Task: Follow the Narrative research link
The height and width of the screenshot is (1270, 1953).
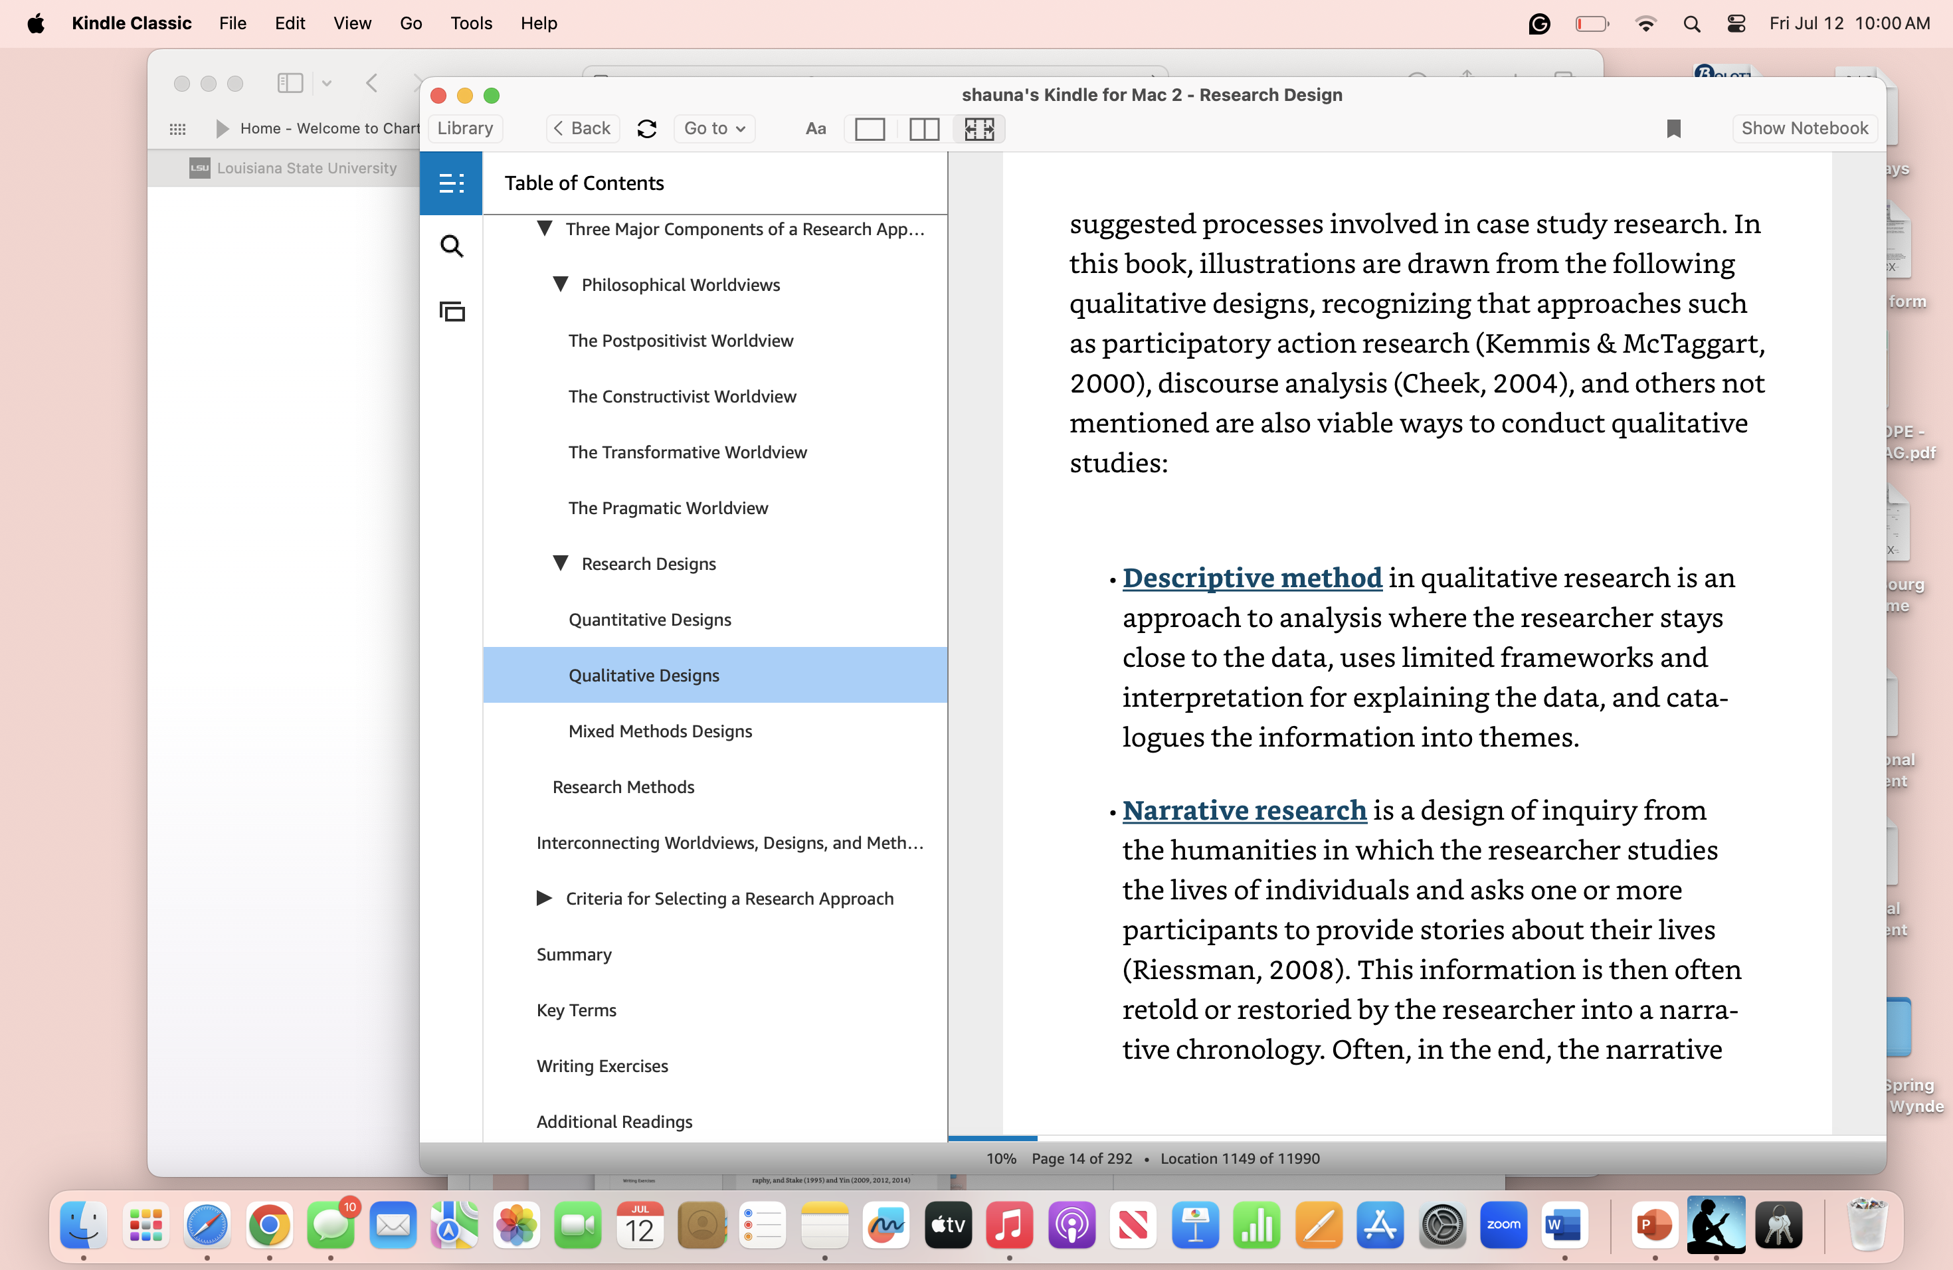Action: point(1244,810)
